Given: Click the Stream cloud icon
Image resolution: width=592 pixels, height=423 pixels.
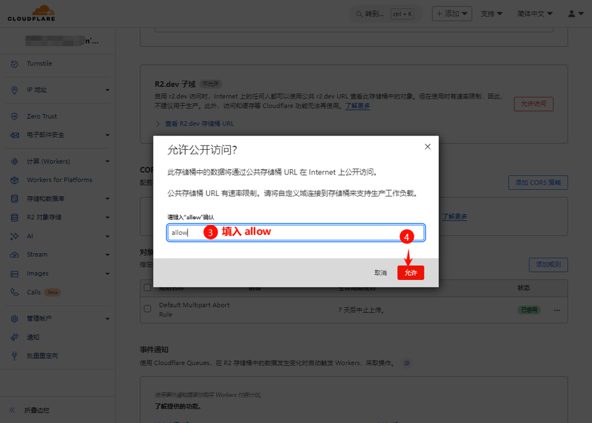Looking at the screenshot, I should click(x=15, y=255).
